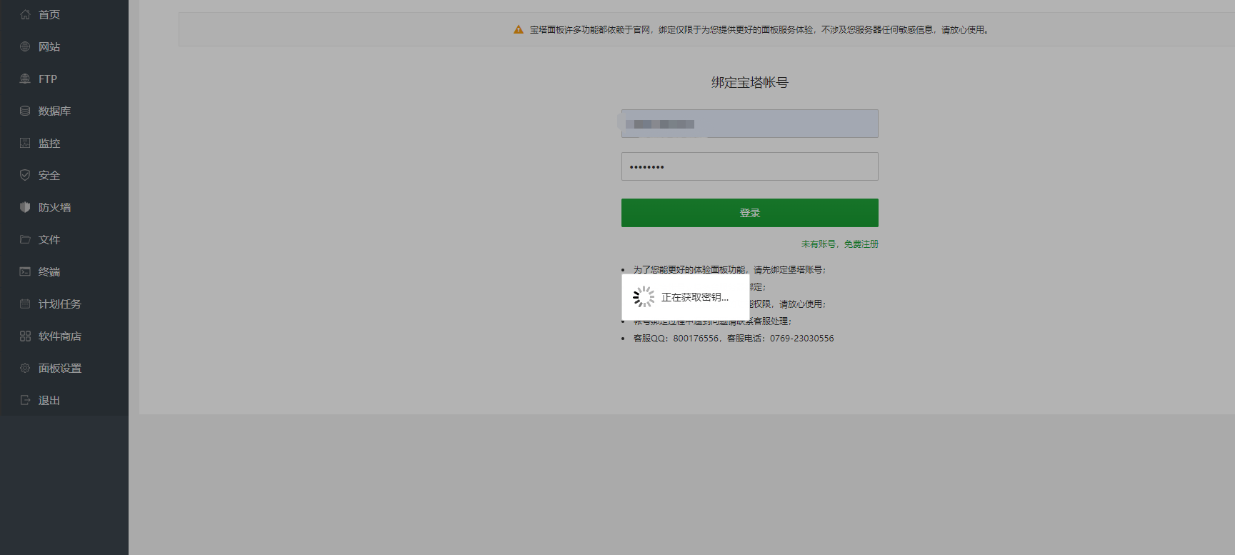Click the monitor chart icon beside 监控
Image resolution: width=1235 pixels, height=555 pixels.
[25, 143]
